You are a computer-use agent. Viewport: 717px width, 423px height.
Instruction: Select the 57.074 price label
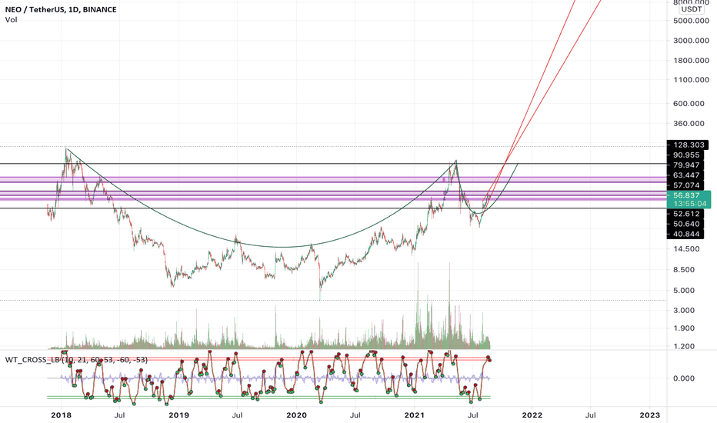(685, 185)
